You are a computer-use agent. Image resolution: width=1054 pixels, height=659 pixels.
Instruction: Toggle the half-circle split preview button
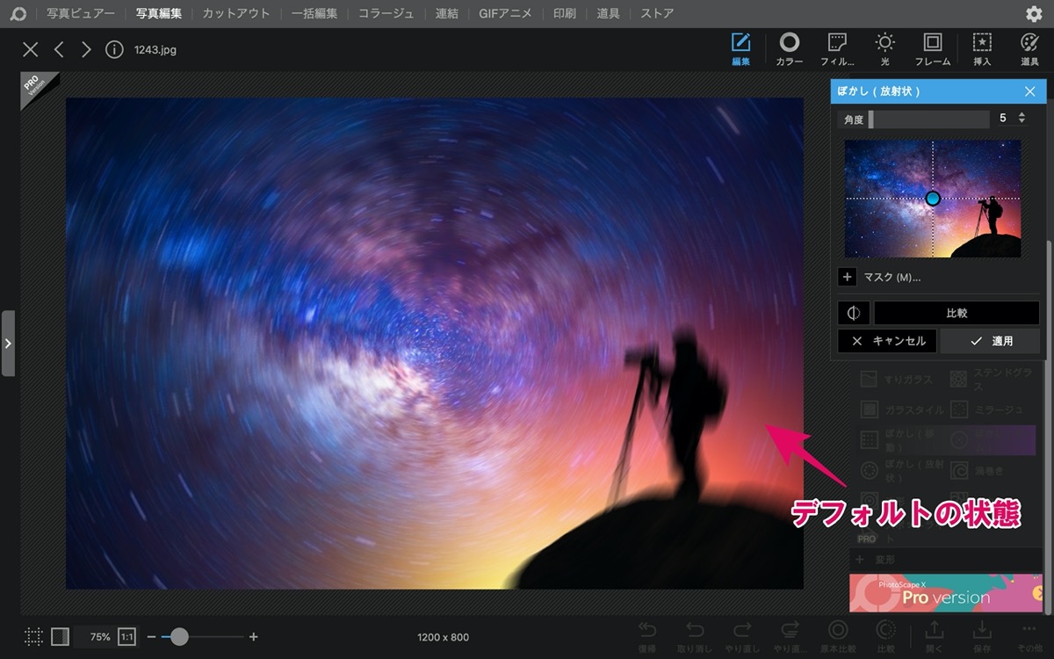pos(854,314)
